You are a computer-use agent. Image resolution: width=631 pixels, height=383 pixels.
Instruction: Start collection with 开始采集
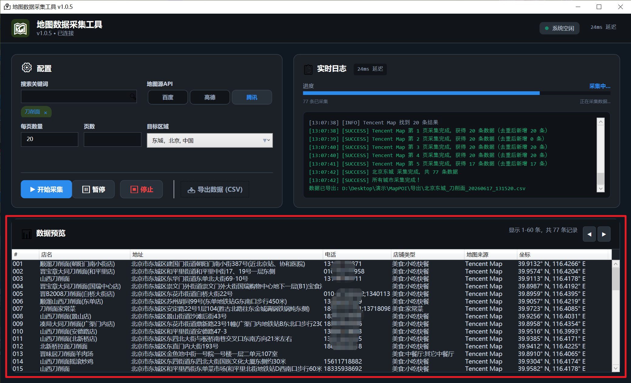click(46, 189)
